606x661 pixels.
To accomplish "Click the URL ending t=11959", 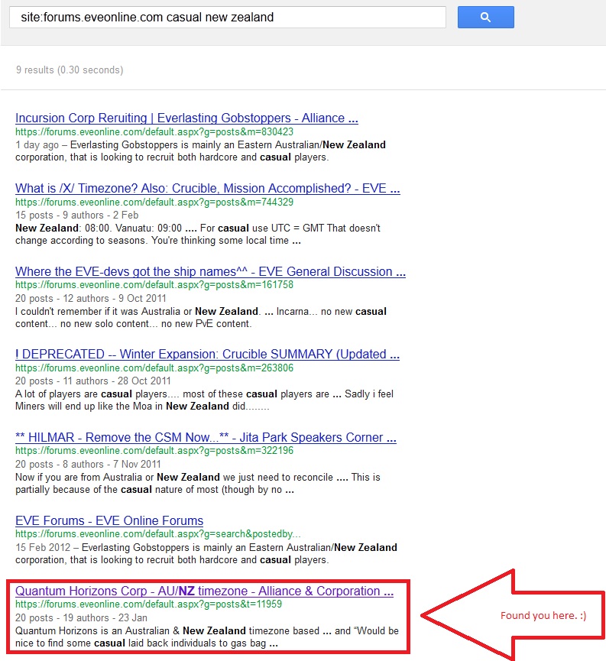I will point(149,604).
